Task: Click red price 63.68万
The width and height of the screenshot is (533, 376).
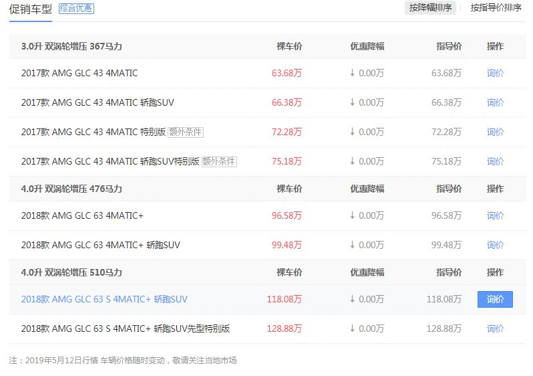Action: (x=287, y=73)
